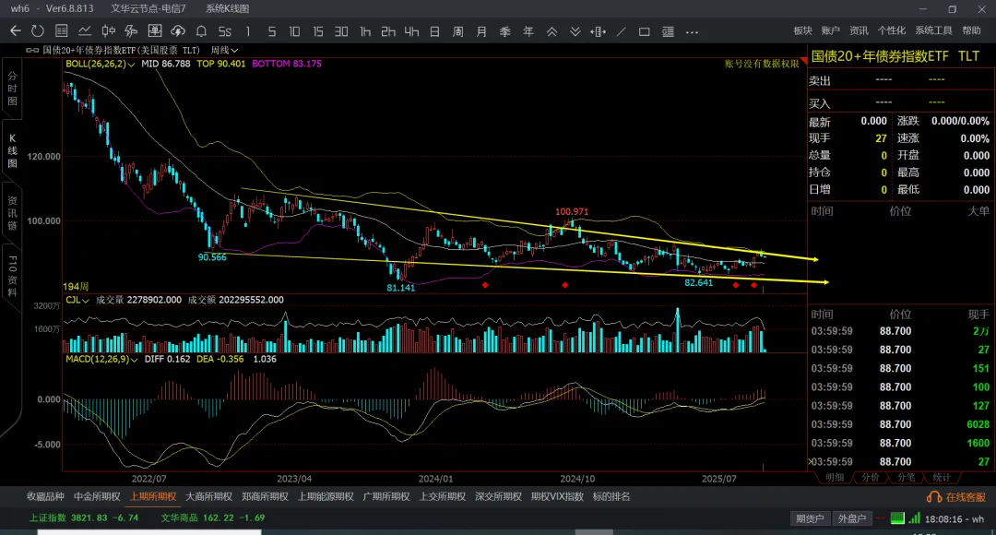This screenshot has width=996, height=535.
Task: Select the 大商所期权 bottom tab
Action: click(x=209, y=497)
